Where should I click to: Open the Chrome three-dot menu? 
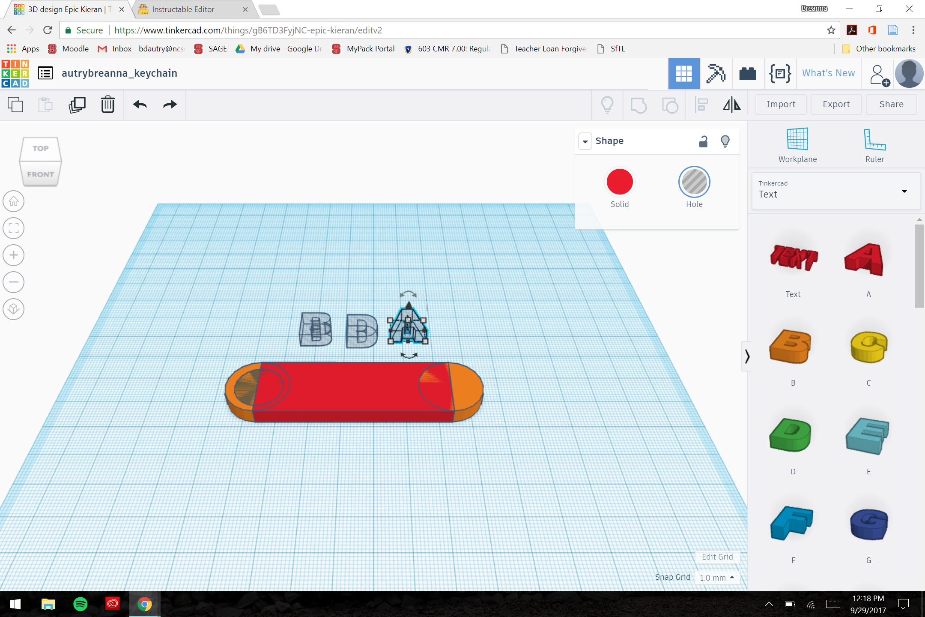[913, 30]
